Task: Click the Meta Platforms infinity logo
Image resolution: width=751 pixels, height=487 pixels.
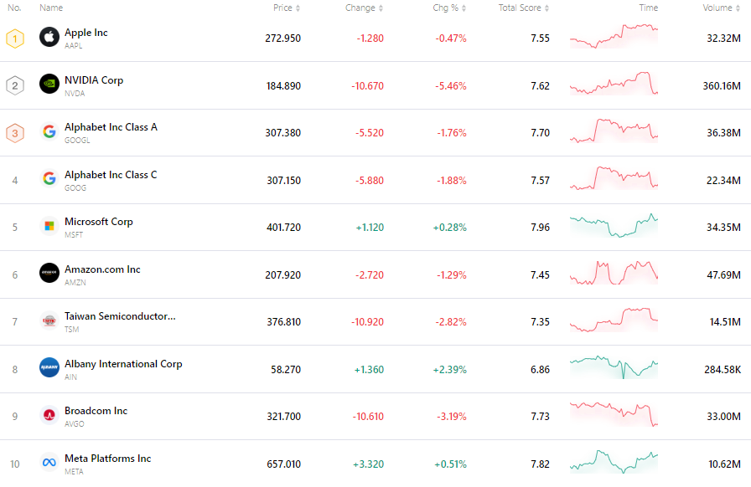Action: coord(48,462)
